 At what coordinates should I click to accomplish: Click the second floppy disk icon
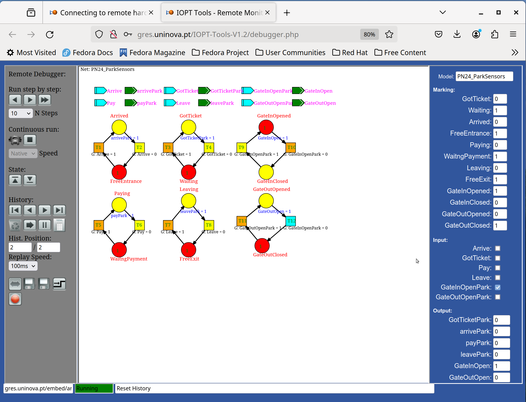coord(44,284)
